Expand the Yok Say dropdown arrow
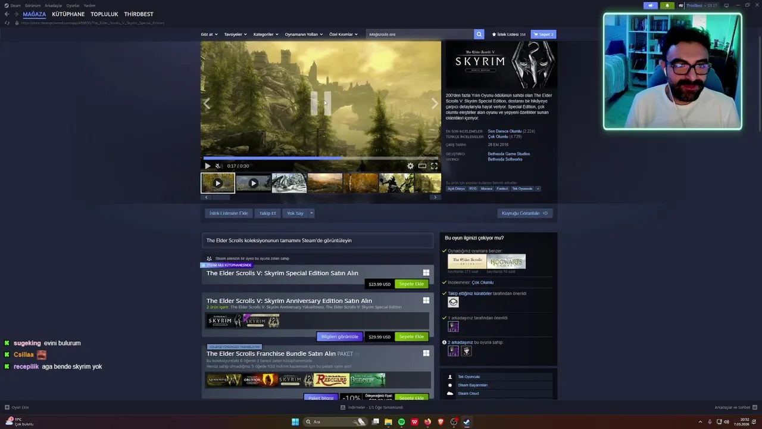Image resolution: width=762 pixels, height=429 pixels. (x=311, y=213)
